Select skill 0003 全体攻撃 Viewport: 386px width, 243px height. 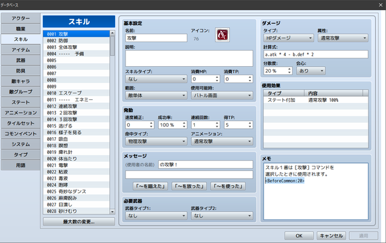(77, 47)
